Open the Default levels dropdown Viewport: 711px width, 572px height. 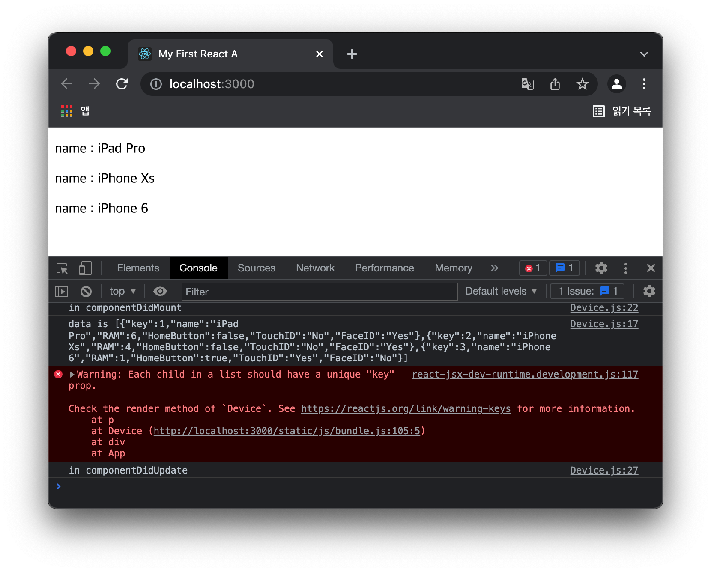click(501, 291)
